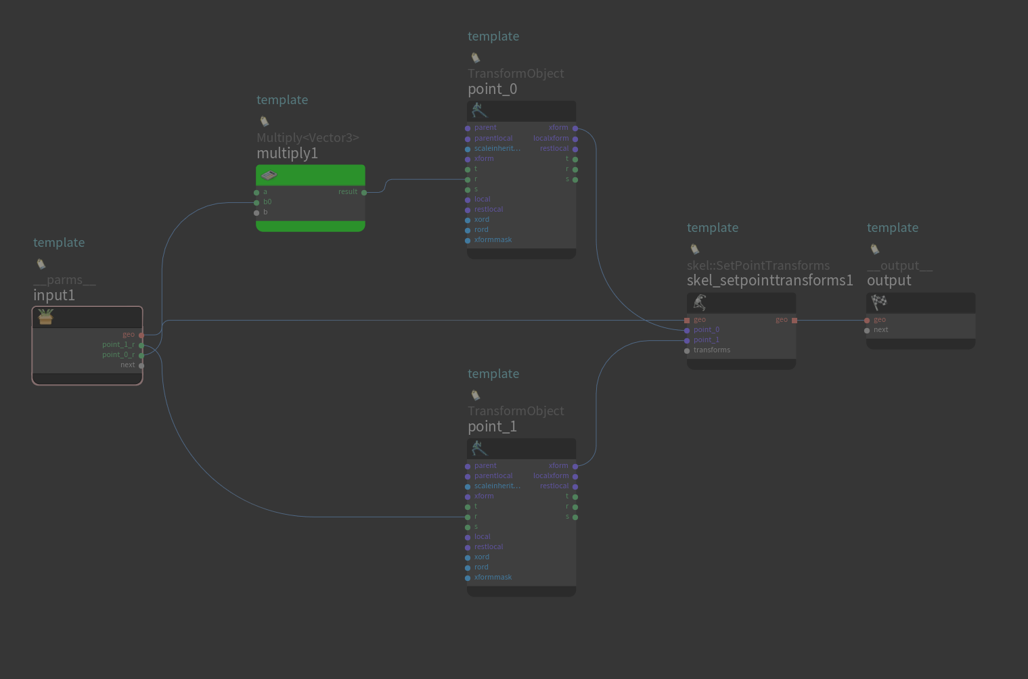1028x679 pixels.
Task: Click the tag icon above the point_0 node
Action: tap(476, 57)
